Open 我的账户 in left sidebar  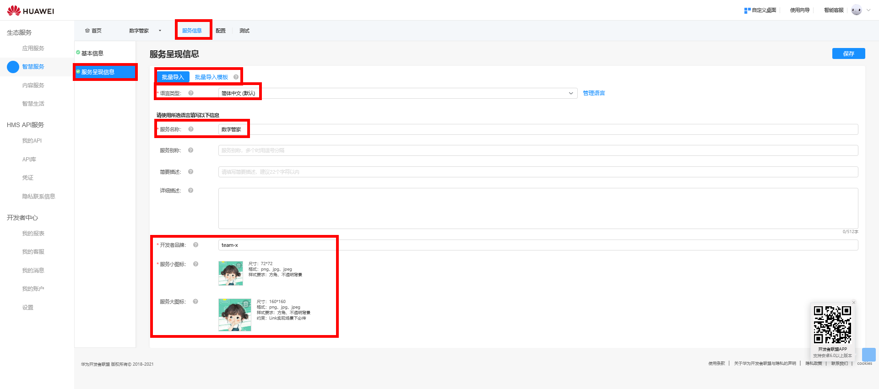click(33, 289)
